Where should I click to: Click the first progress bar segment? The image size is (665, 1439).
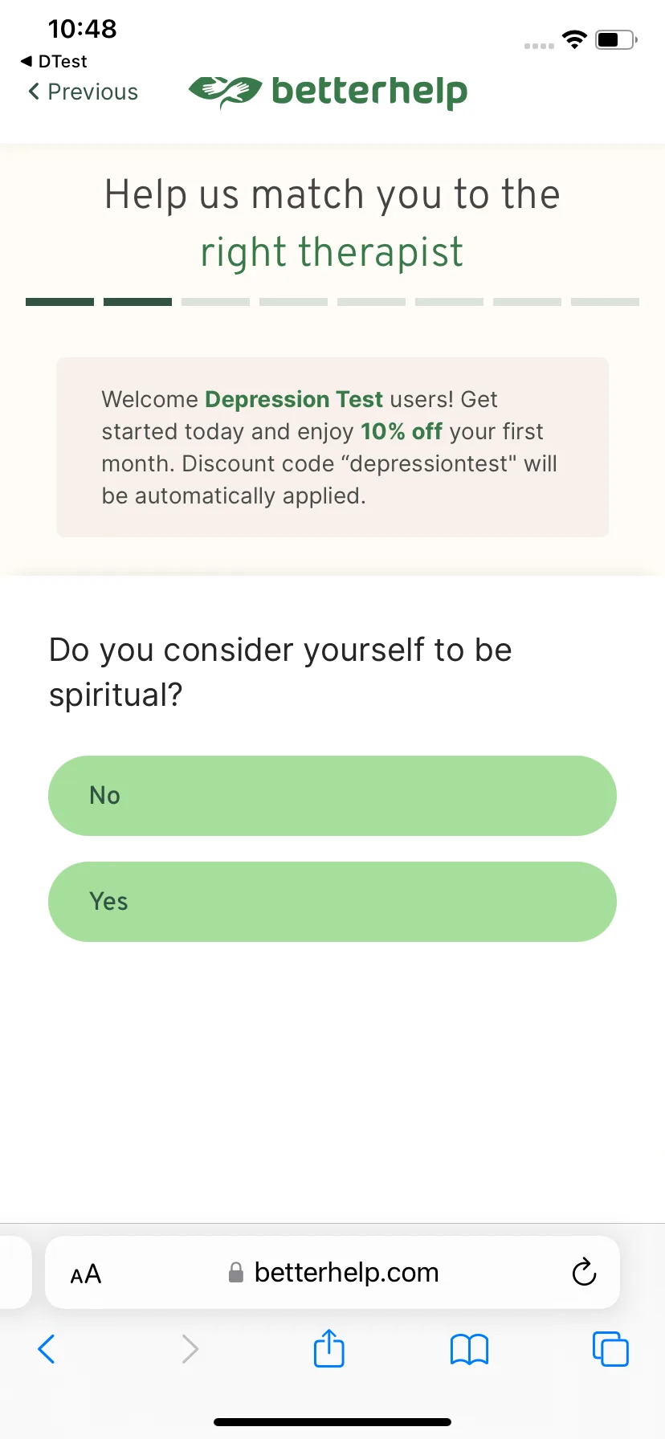click(59, 302)
